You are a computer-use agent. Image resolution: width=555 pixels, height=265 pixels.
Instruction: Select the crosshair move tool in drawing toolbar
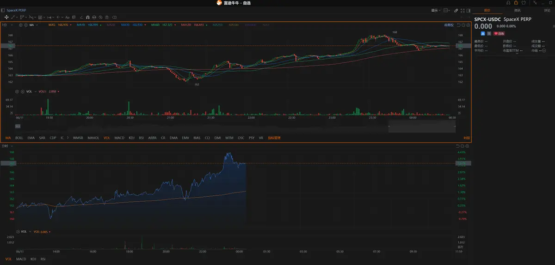[x=6, y=17]
